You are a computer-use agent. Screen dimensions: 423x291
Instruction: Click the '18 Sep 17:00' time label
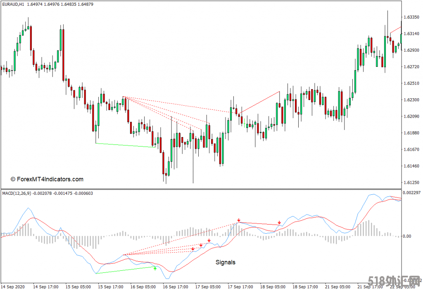tap(305, 287)
